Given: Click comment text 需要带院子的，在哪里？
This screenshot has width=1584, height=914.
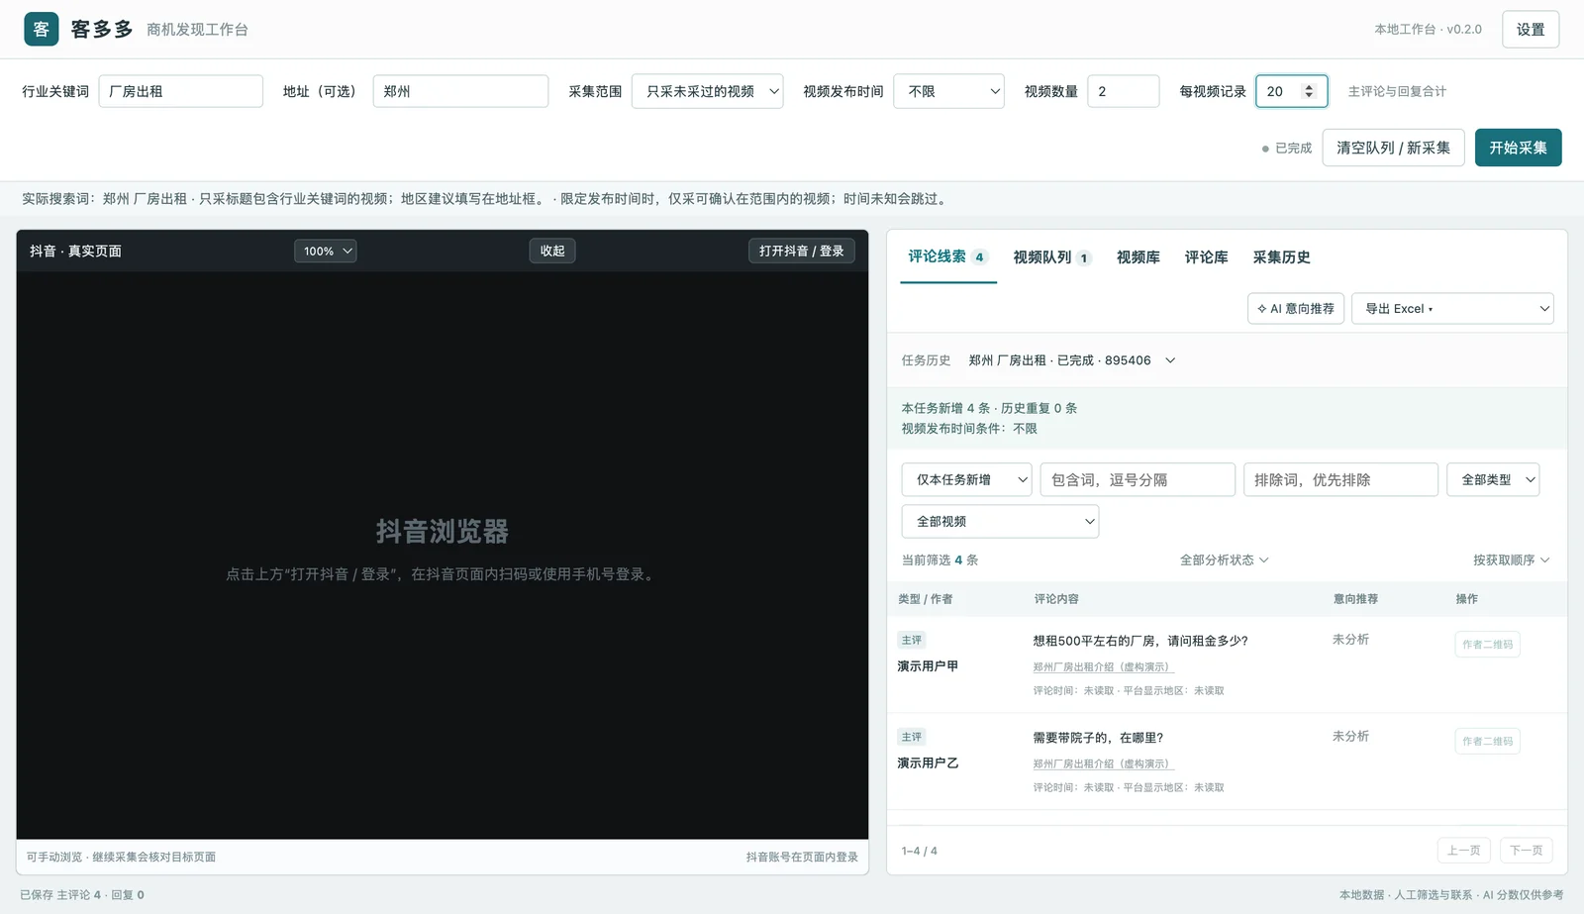Looking at the screenshot, I should (1098, 738).
